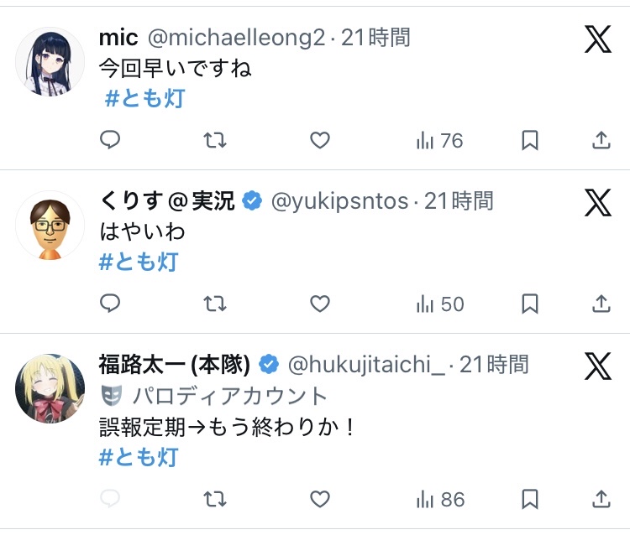Open X logo on mic's tweet

[x=597, y=39]
